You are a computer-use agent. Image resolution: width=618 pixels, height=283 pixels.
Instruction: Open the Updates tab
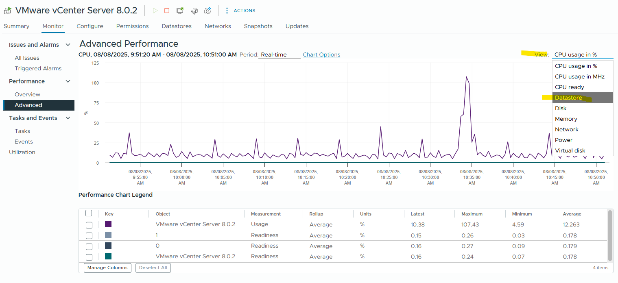point(297,26)
